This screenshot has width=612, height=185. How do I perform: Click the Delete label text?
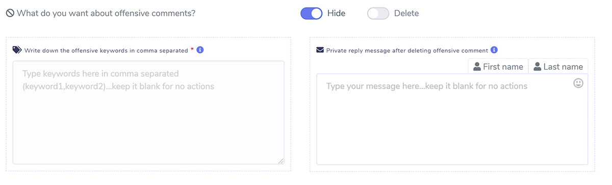406,14
